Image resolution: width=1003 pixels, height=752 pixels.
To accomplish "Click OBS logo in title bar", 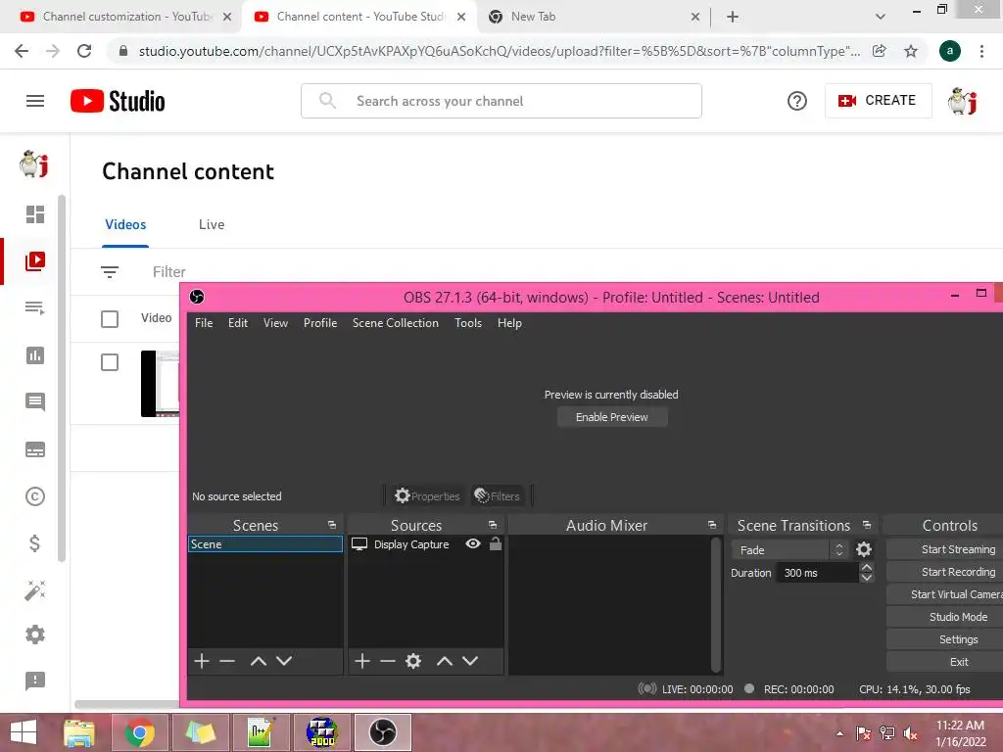I will [x=197, y=297].
